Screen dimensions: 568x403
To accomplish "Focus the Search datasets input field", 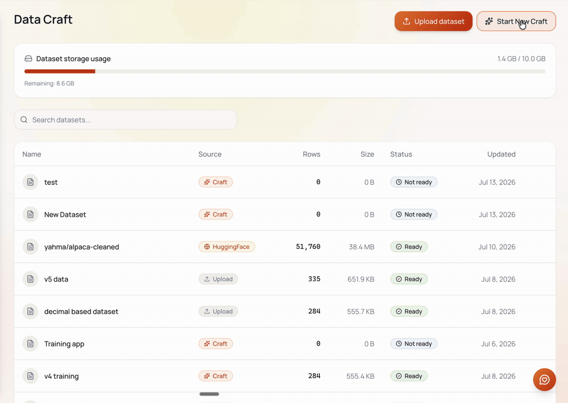I will [125, 120].
